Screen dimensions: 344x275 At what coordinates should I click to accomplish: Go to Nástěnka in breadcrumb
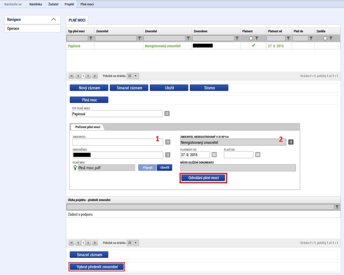36,4
